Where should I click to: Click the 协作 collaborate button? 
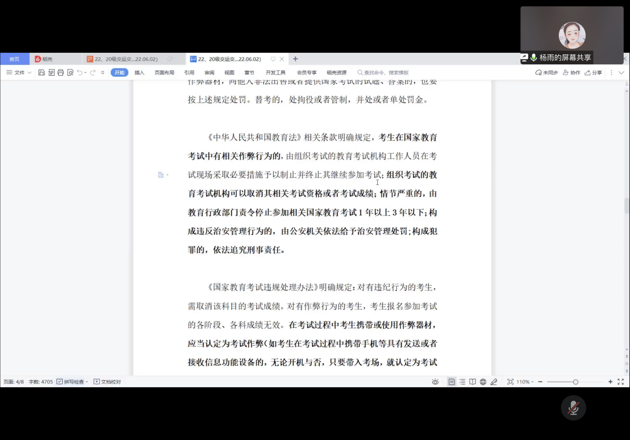coord(572,73)
